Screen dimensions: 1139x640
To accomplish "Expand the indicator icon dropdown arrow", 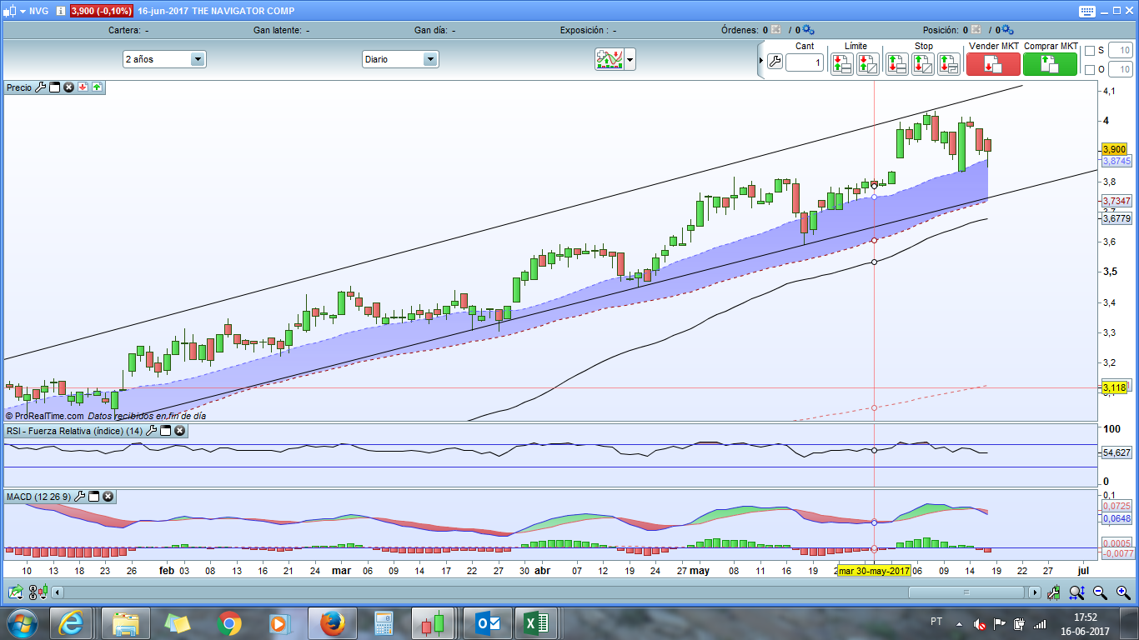I will pos(630,59).
